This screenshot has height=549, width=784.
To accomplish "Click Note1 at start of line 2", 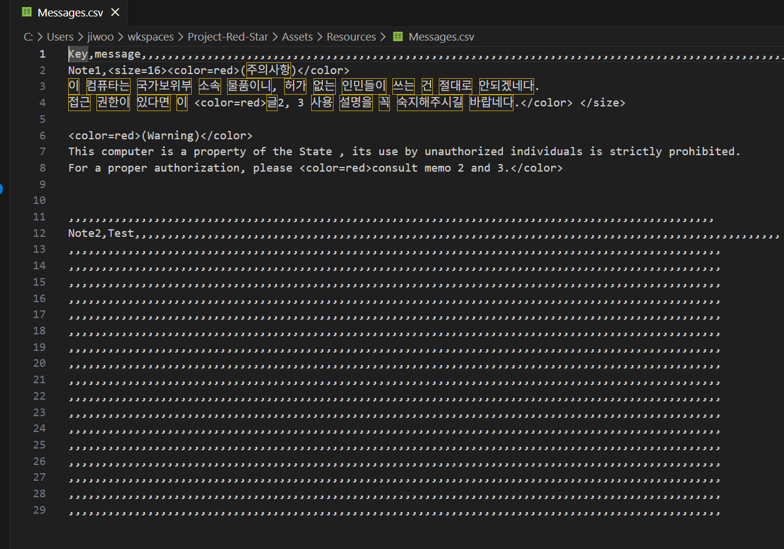I will (x=85, y=70).
